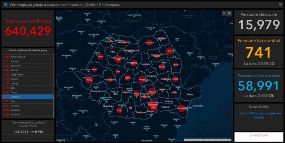The height and width of the screenshot is (143, 285).
Task: Click the Iași red circle marker
Action: [169, 51]
